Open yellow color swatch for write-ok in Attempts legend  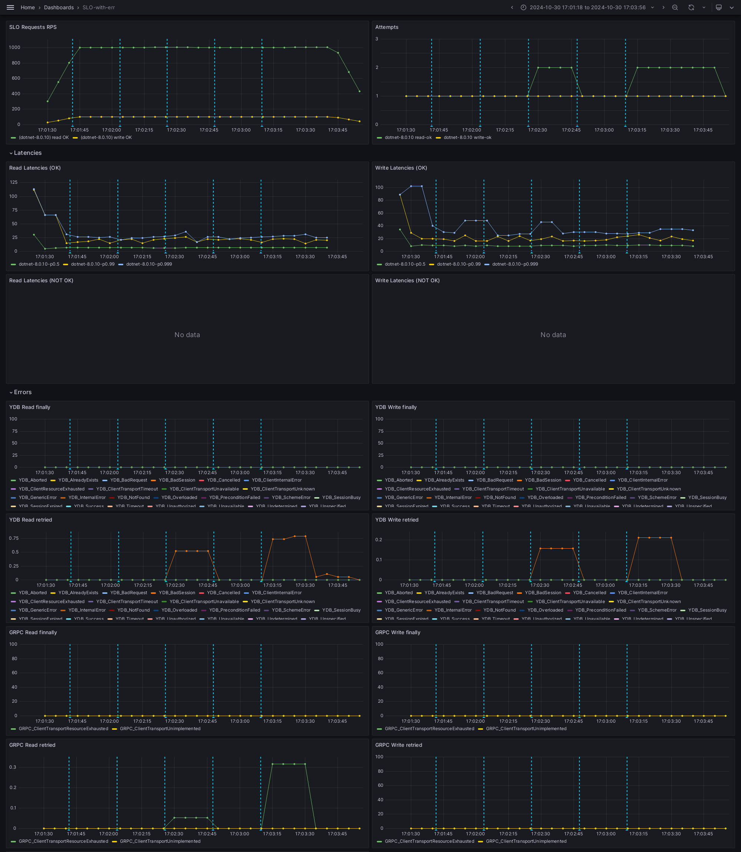point(438,138)
